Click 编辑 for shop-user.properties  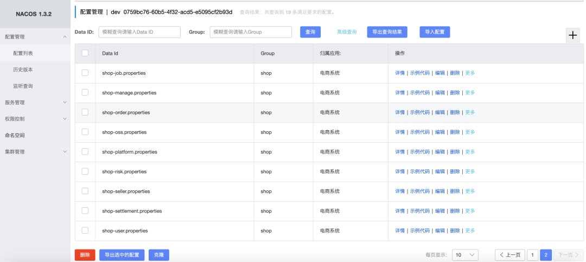tap(440, 231)
